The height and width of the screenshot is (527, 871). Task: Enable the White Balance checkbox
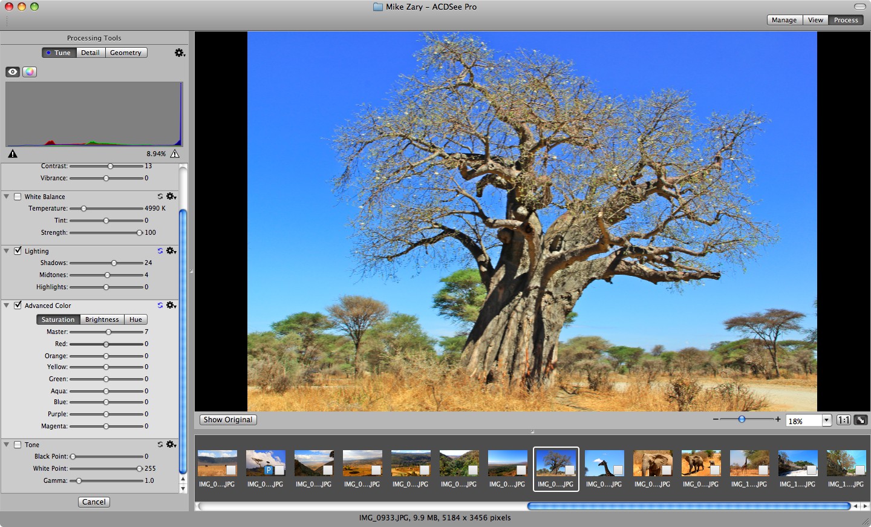[18, 196]
